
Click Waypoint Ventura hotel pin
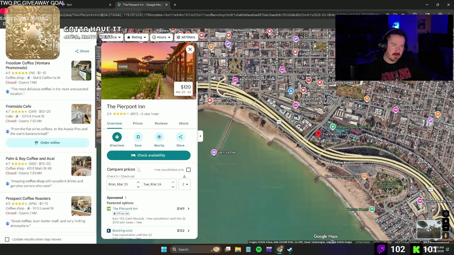(x=296, y=105)
